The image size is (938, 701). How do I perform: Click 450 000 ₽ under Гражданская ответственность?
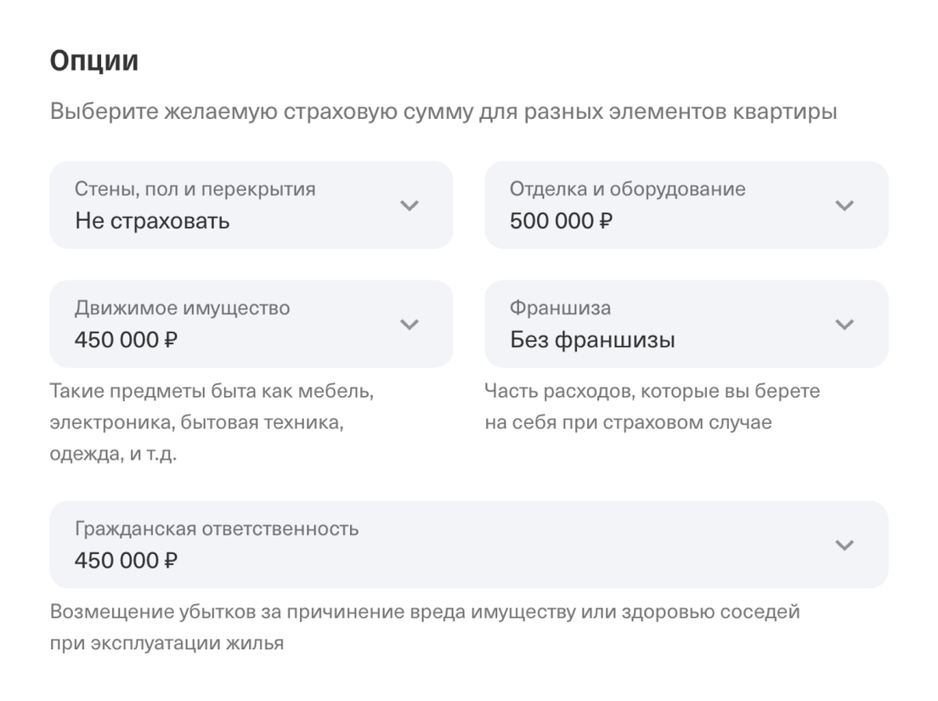[x=127, y=562]
